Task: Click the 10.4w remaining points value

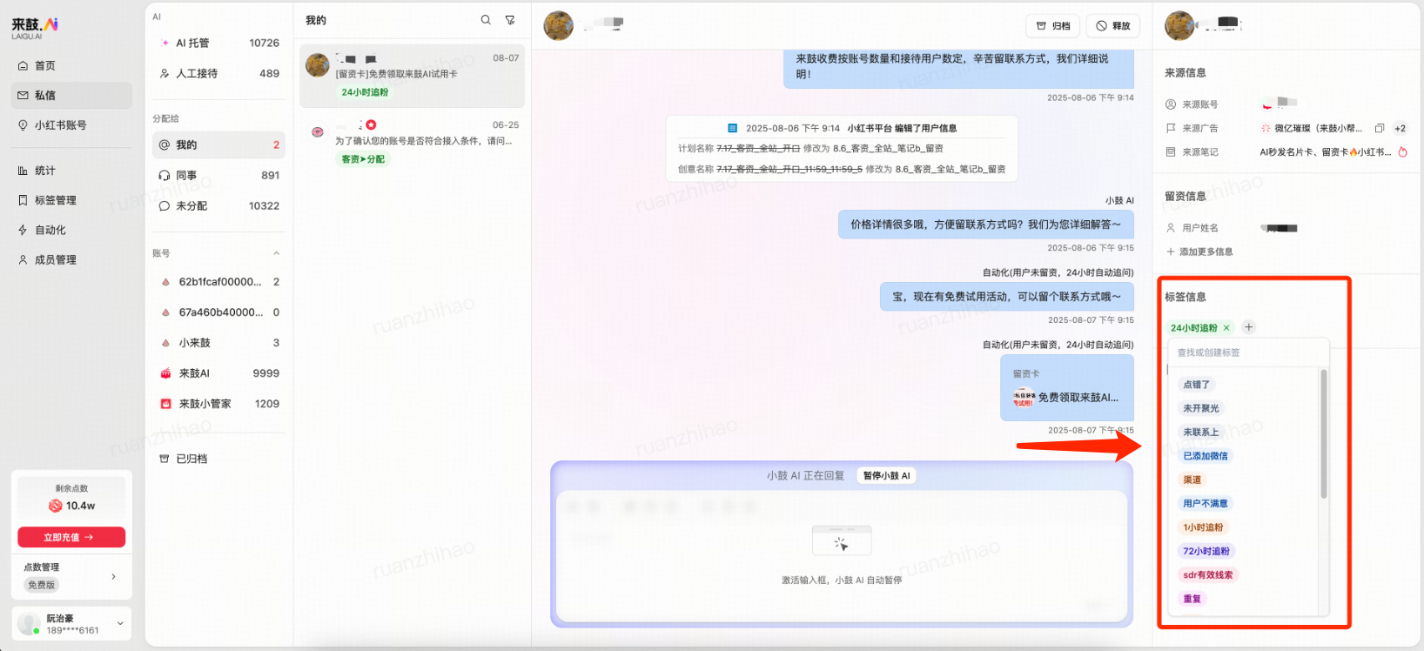Action: point(80,506)
